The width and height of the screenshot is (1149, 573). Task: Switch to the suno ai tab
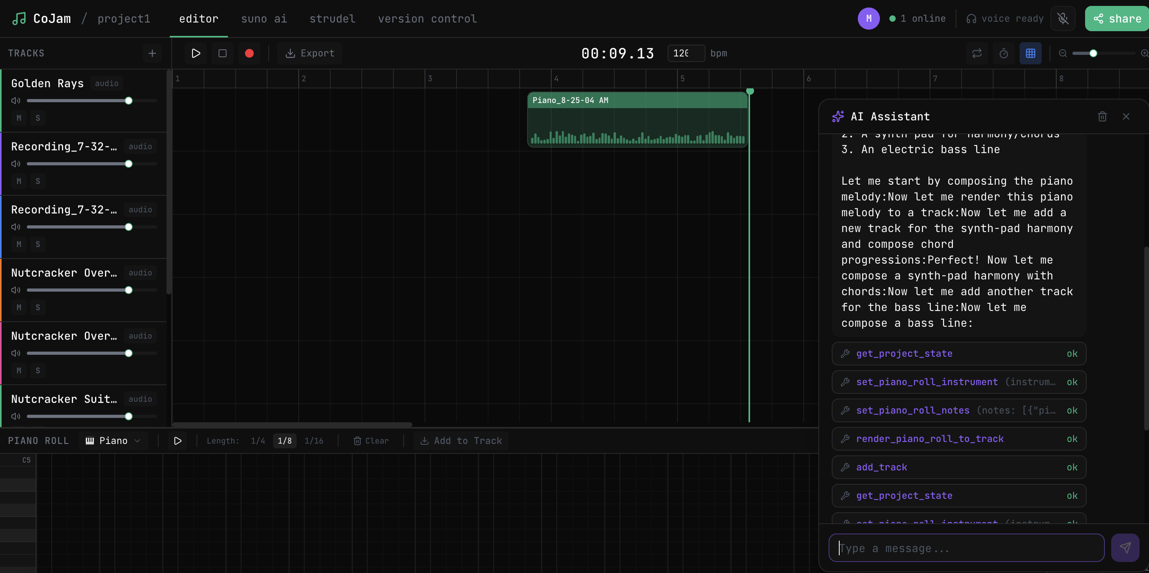[x=264, y=19]
